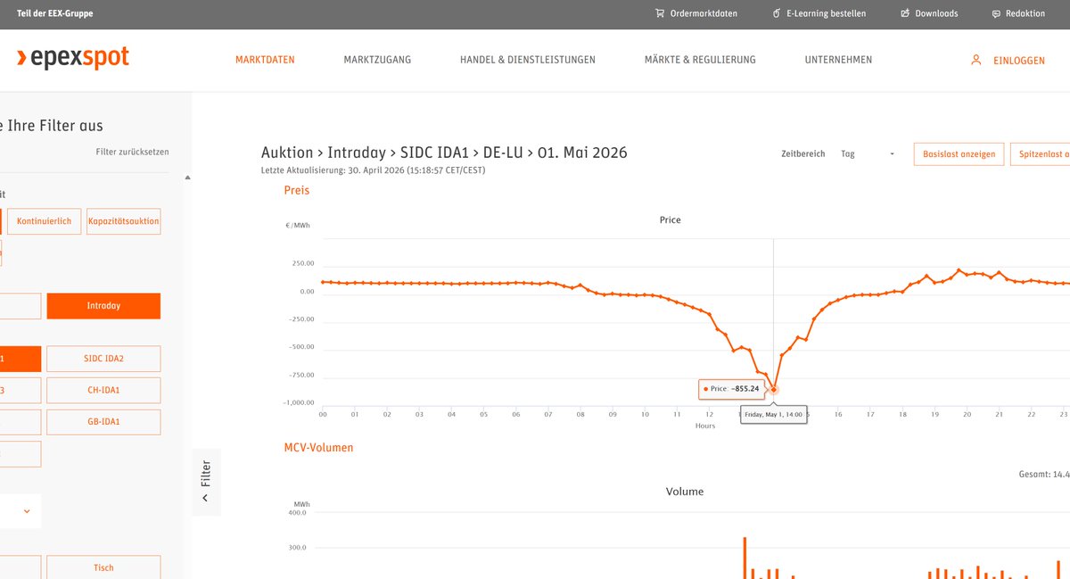The height and width of the screenshot is (579, 1070).
Task: Open the Redaktion link
Action: pyautogui.click(x=1025, y=13)
